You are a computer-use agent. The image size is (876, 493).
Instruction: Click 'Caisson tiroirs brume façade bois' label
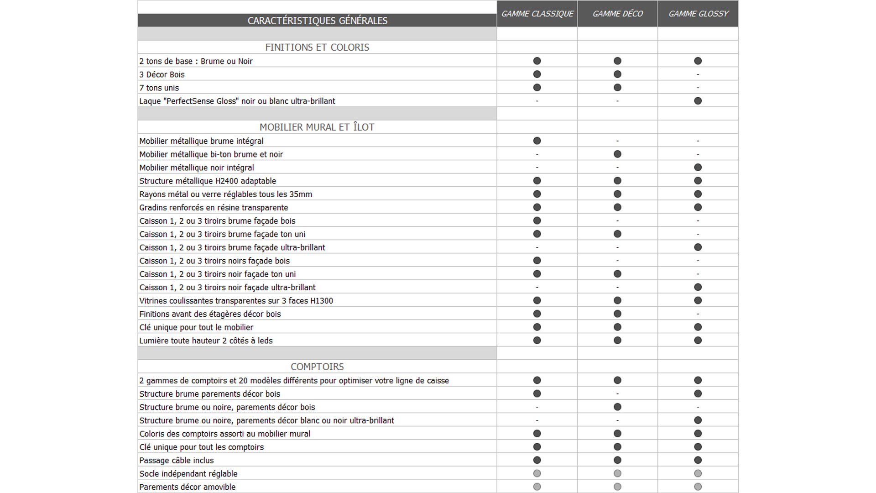tap(217, 221)
